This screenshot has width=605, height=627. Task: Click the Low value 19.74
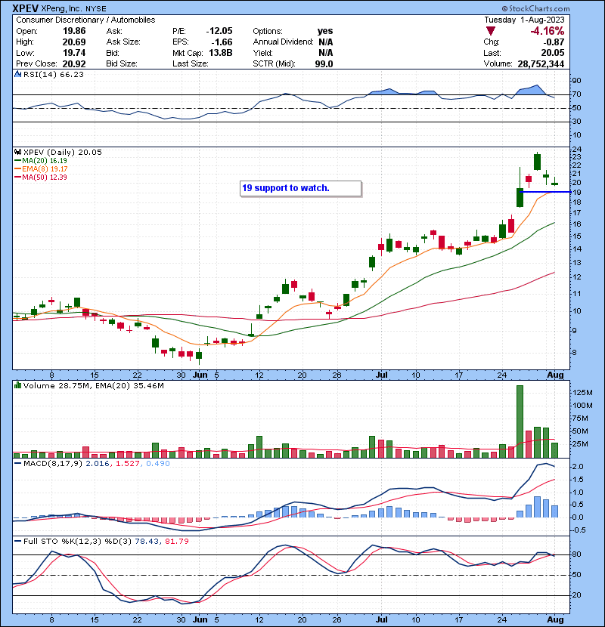74,53
